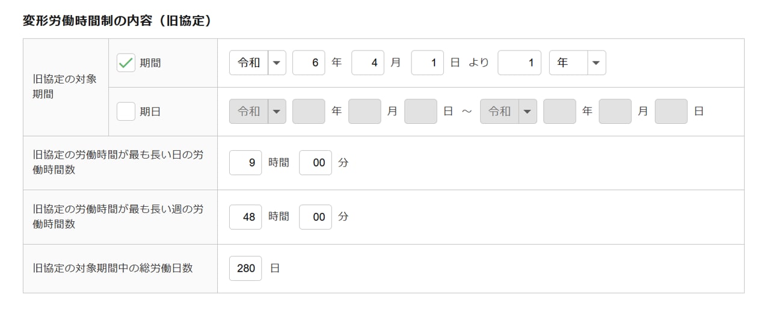The height and width of the screenshot is (315, 770).
Task: Click the longest-week hours field showing 48
Action: 245,217
